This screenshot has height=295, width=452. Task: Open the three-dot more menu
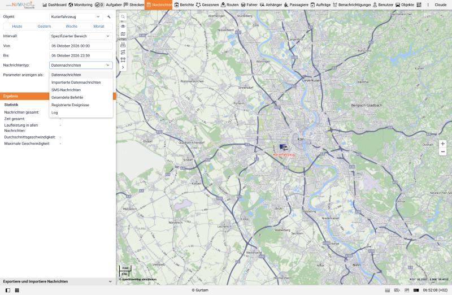click(428, 5)
